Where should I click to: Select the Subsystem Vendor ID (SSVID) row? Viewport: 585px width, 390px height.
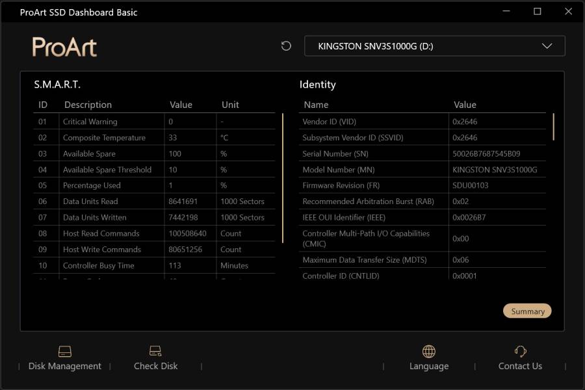(x=422, y=137)
